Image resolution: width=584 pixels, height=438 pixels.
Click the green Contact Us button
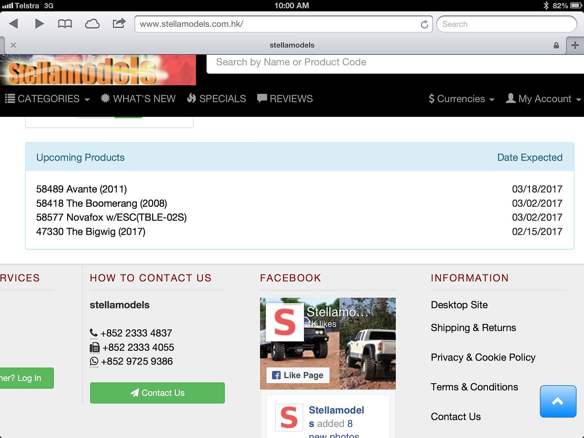pos(157,393)
